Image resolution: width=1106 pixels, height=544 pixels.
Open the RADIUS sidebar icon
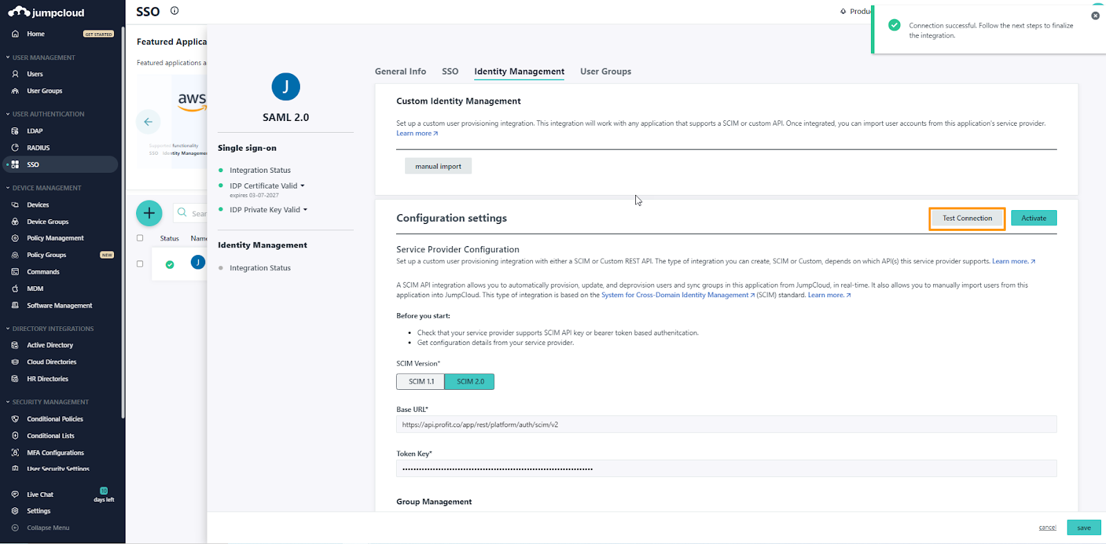pos(15,148)
